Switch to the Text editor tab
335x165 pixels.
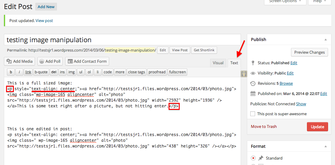click(x=234, y=63)
